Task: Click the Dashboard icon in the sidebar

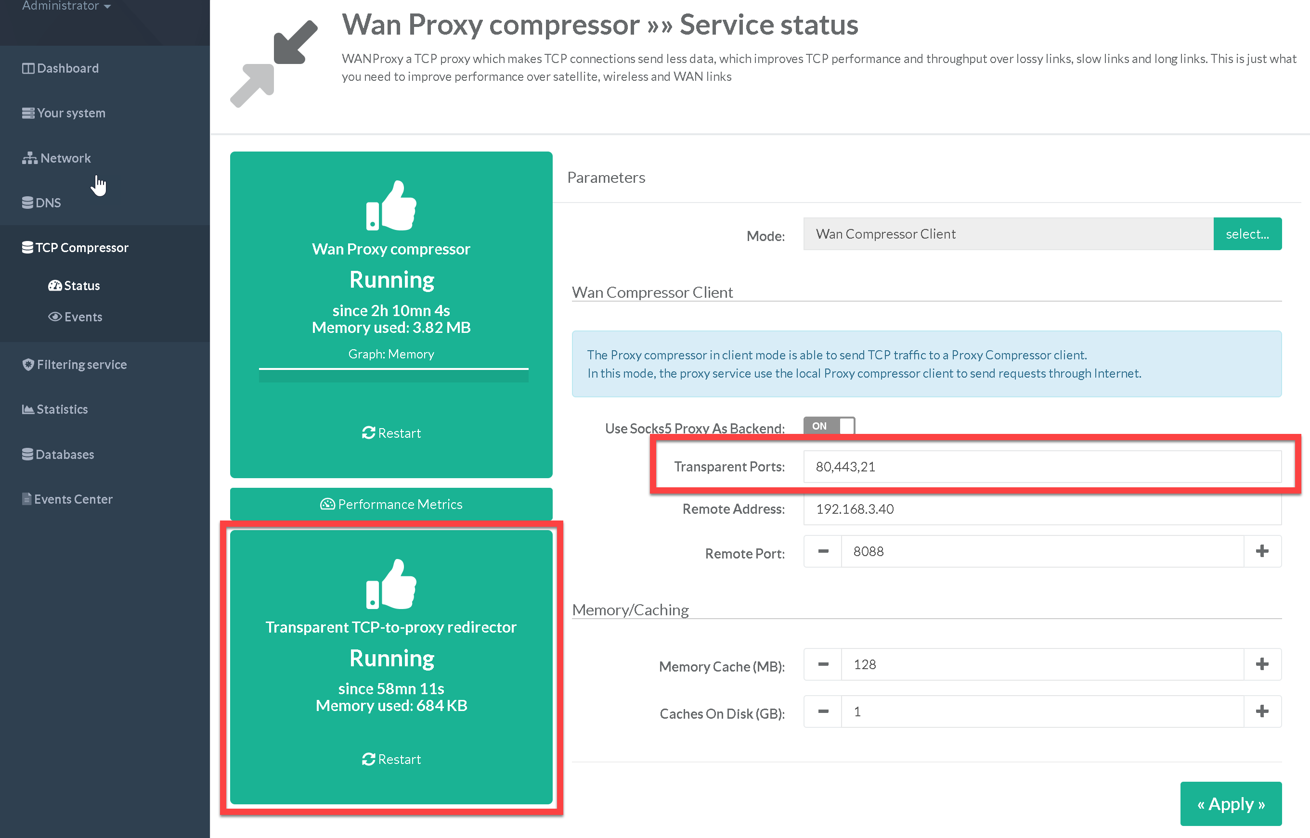Action: point(28,69)
